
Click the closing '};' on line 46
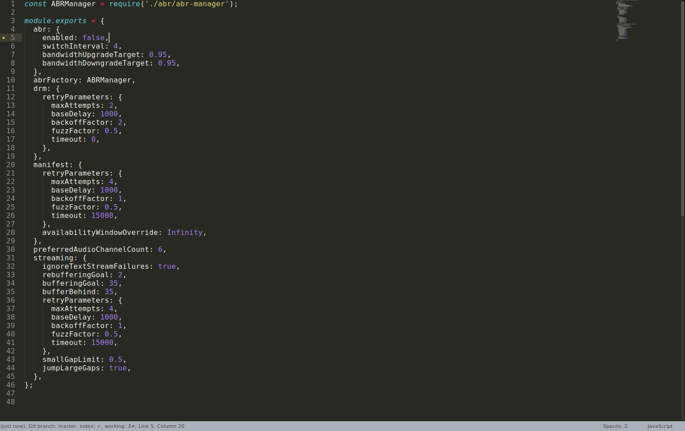click(29, 385)
